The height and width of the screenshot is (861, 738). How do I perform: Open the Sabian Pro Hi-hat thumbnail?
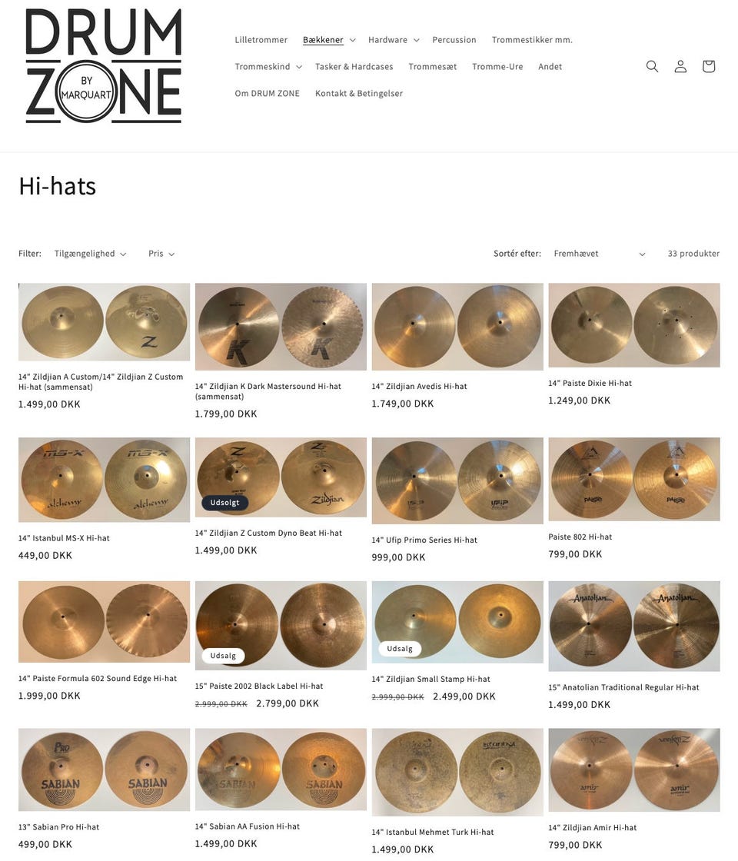(104, 770)
